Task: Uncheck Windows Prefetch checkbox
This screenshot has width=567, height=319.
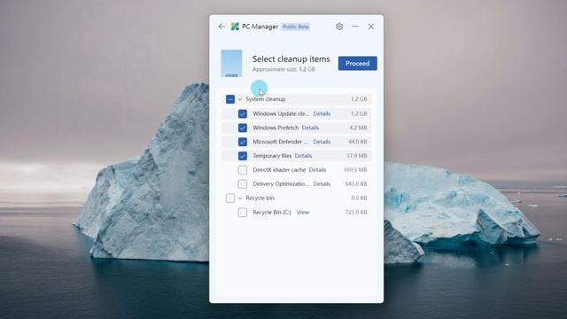Action: coord(243,128)
